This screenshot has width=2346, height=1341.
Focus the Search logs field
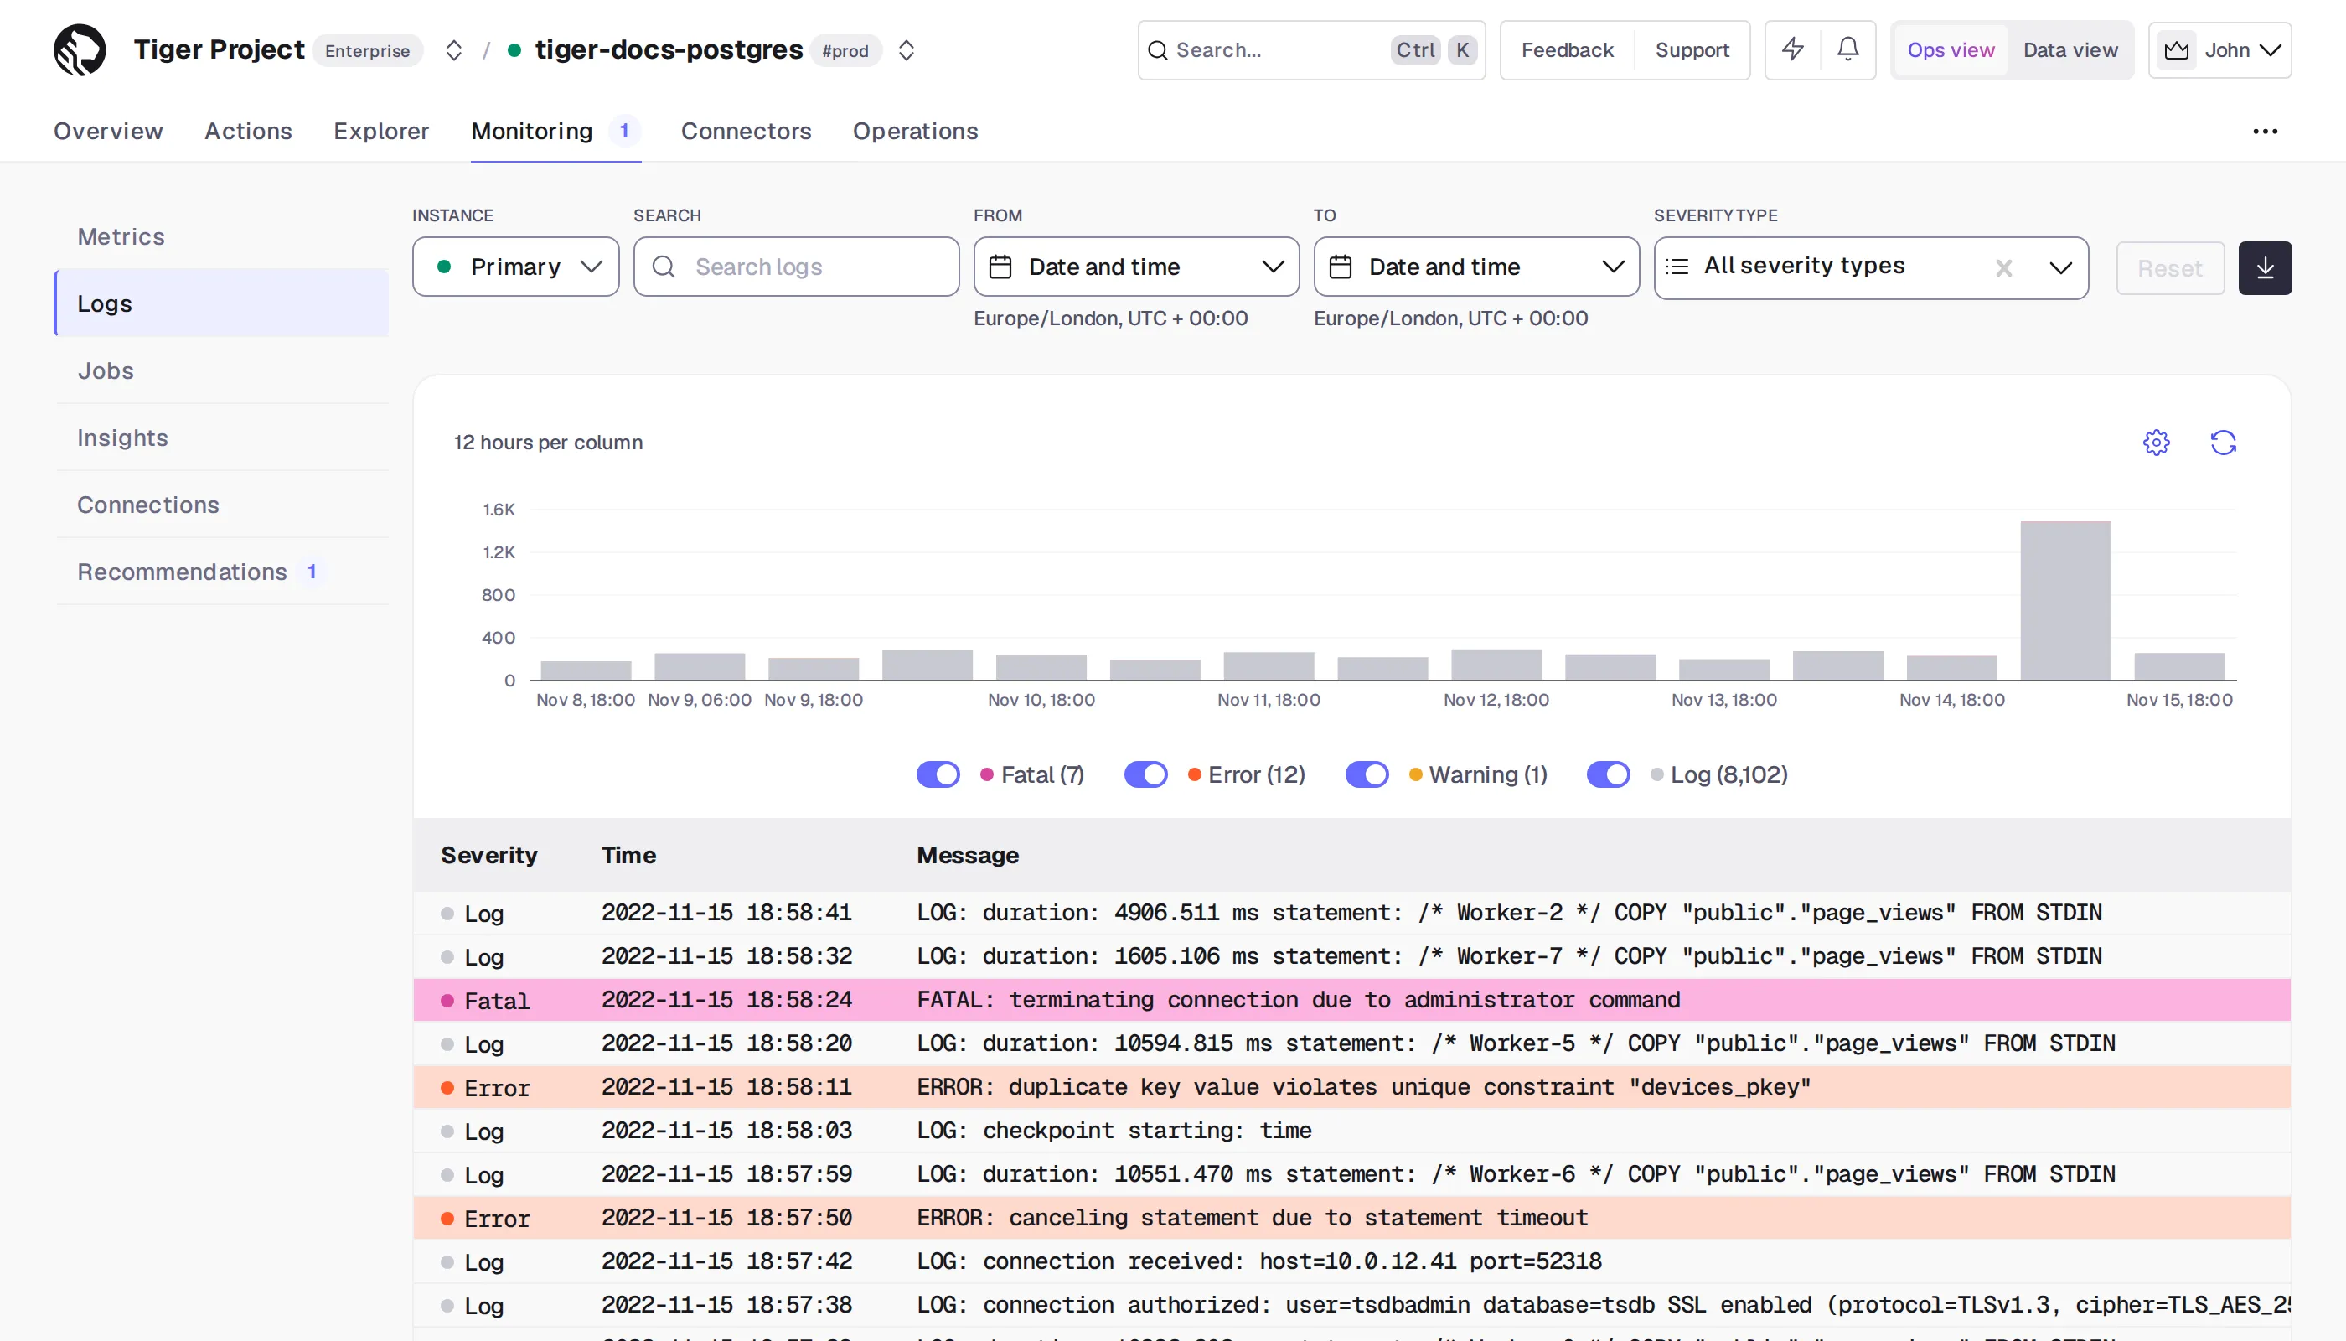pyautogui.click(x=797, y=267)
